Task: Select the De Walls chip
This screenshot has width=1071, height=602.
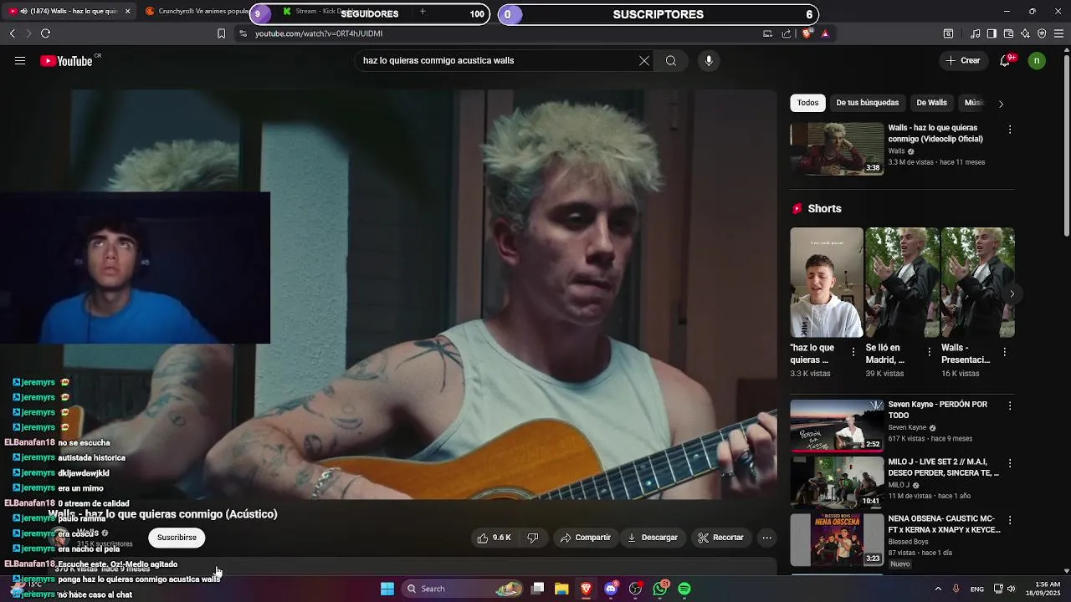Action: click(931, 103)
